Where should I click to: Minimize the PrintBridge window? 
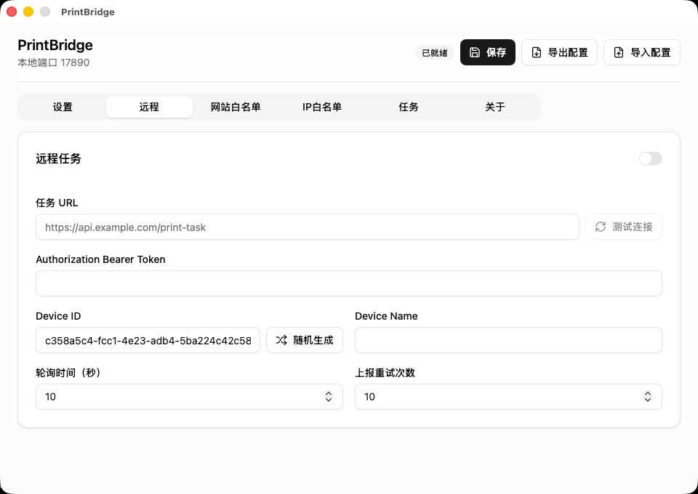pos(28,12)
